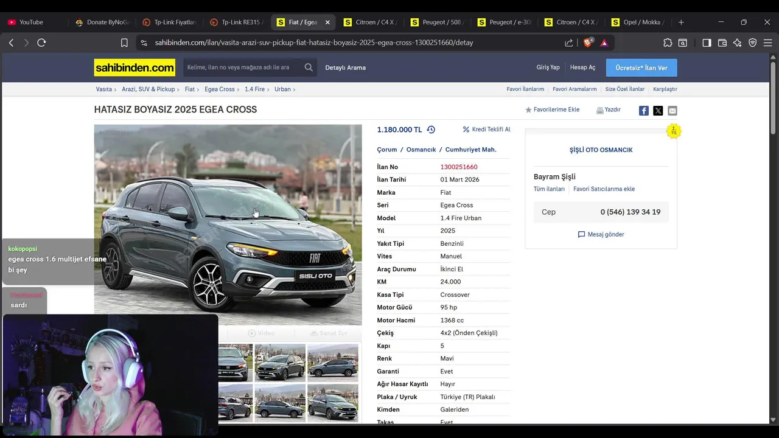
Task: Click the main Egea Cross car photo
Action: click(228, 224)
